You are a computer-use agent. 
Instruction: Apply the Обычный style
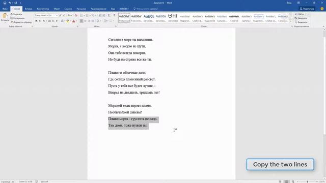tap(124, 18)
